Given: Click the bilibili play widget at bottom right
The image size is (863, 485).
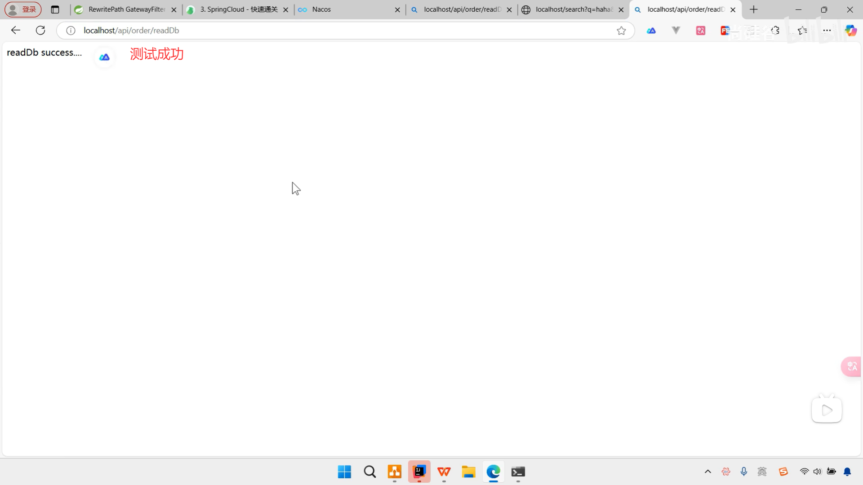Looking at the screenshot, I should click(827, 410).
